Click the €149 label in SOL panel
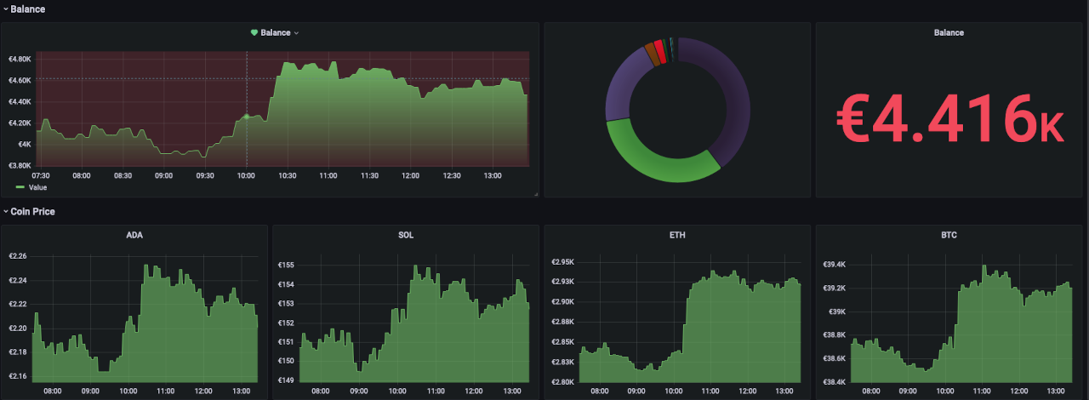 click(286, 380)
